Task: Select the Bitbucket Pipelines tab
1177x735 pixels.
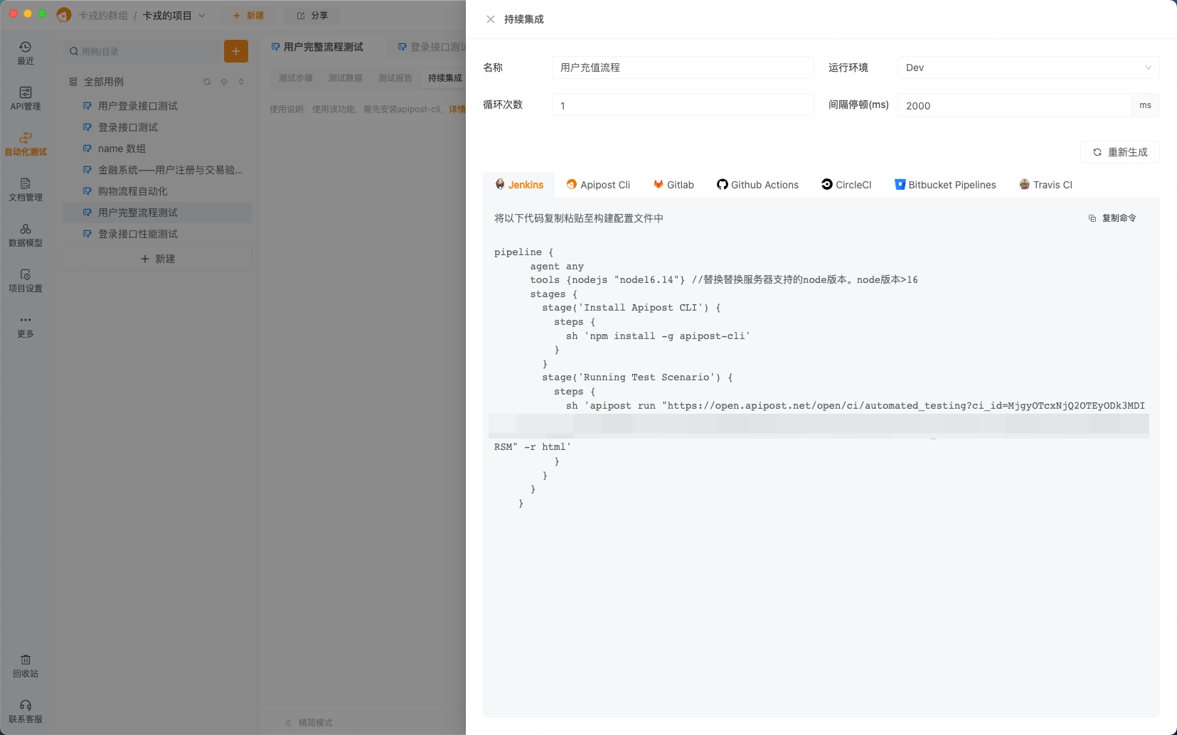Action: 945,185
